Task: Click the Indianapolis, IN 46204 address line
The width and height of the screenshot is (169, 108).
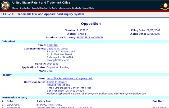Action: pyautogui.click(x=60, y=57)
